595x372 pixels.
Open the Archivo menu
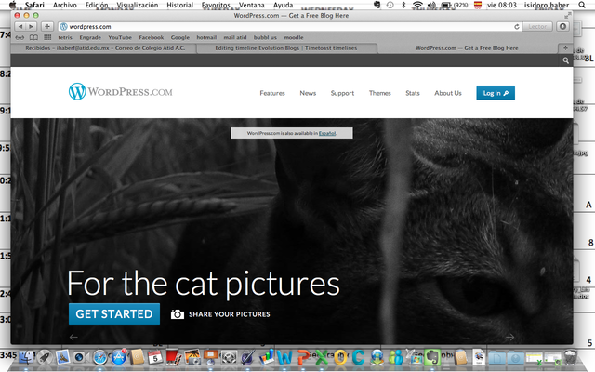point(65,5)
